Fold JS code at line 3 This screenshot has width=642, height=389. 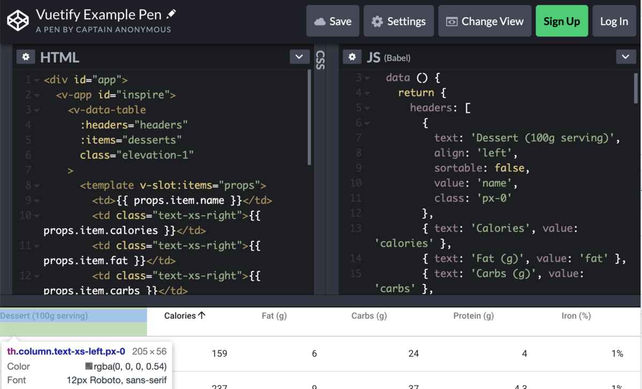pyautogui.click(x=368, y=78)
